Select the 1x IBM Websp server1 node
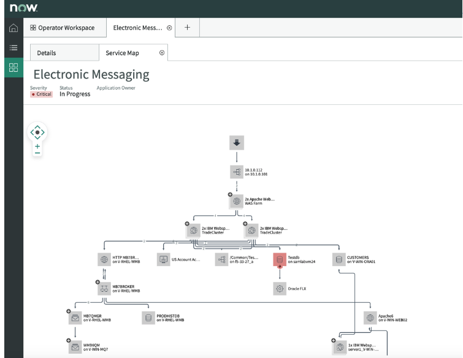Viewport: 463px width, 358px height. point(340,347)
